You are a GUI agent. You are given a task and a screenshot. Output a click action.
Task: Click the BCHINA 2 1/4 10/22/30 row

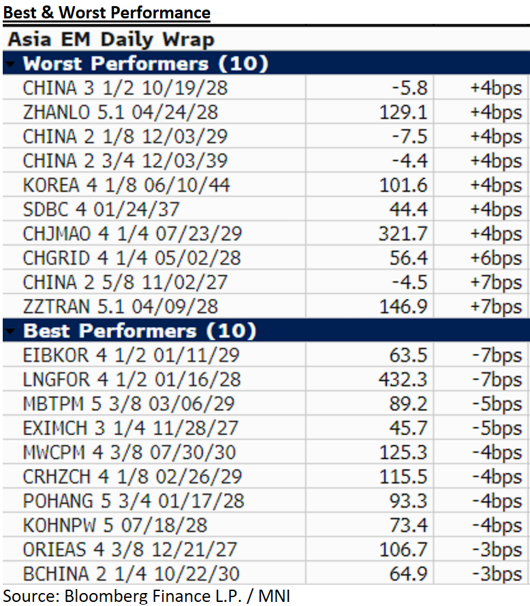131,574
